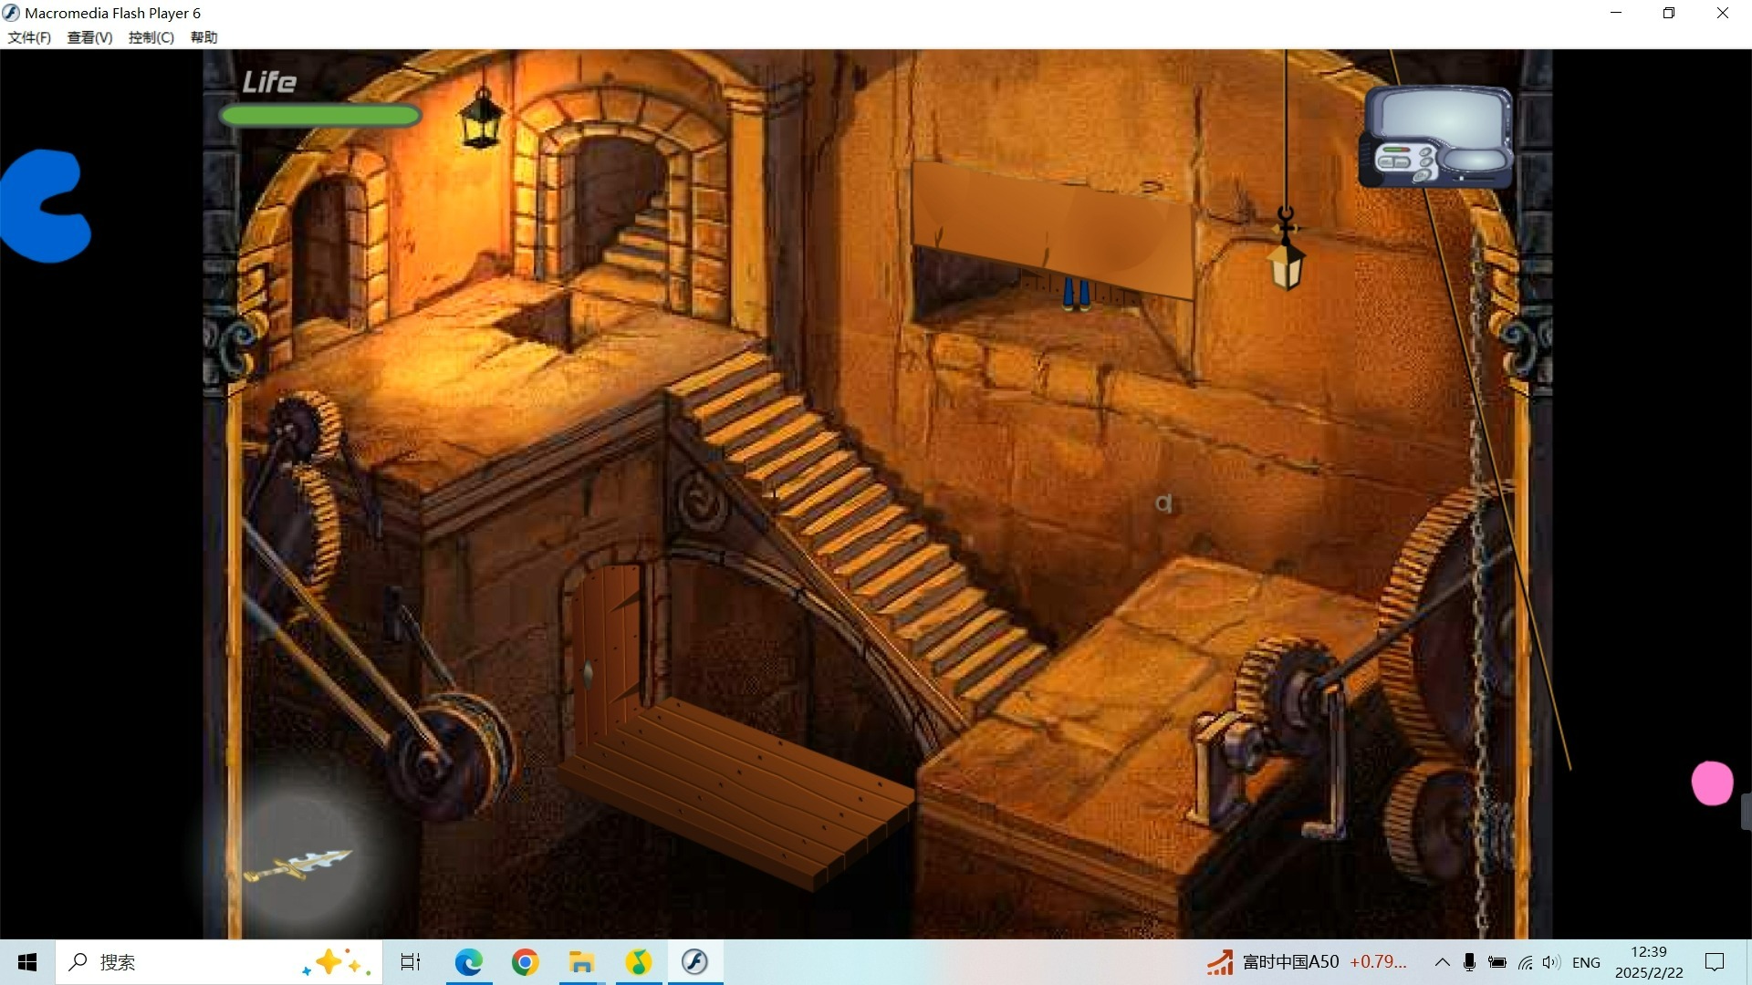This screenshot has width=1752, height=985.
Task: Expand hidden system tray icons chevron
Action: pyautogui.click(x=1442, y=962)
